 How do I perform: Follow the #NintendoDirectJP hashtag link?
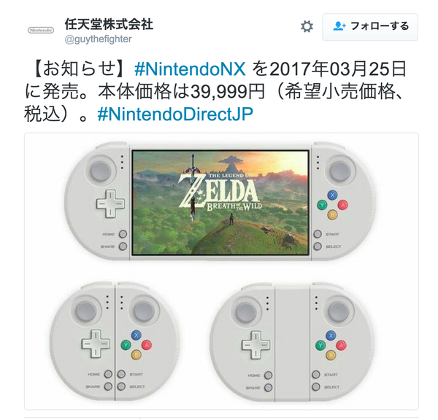tap(175, 114)
